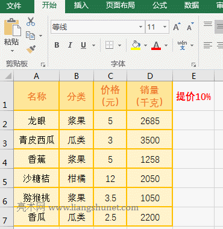Select column D header
The image size is (223, 229).
149,76
